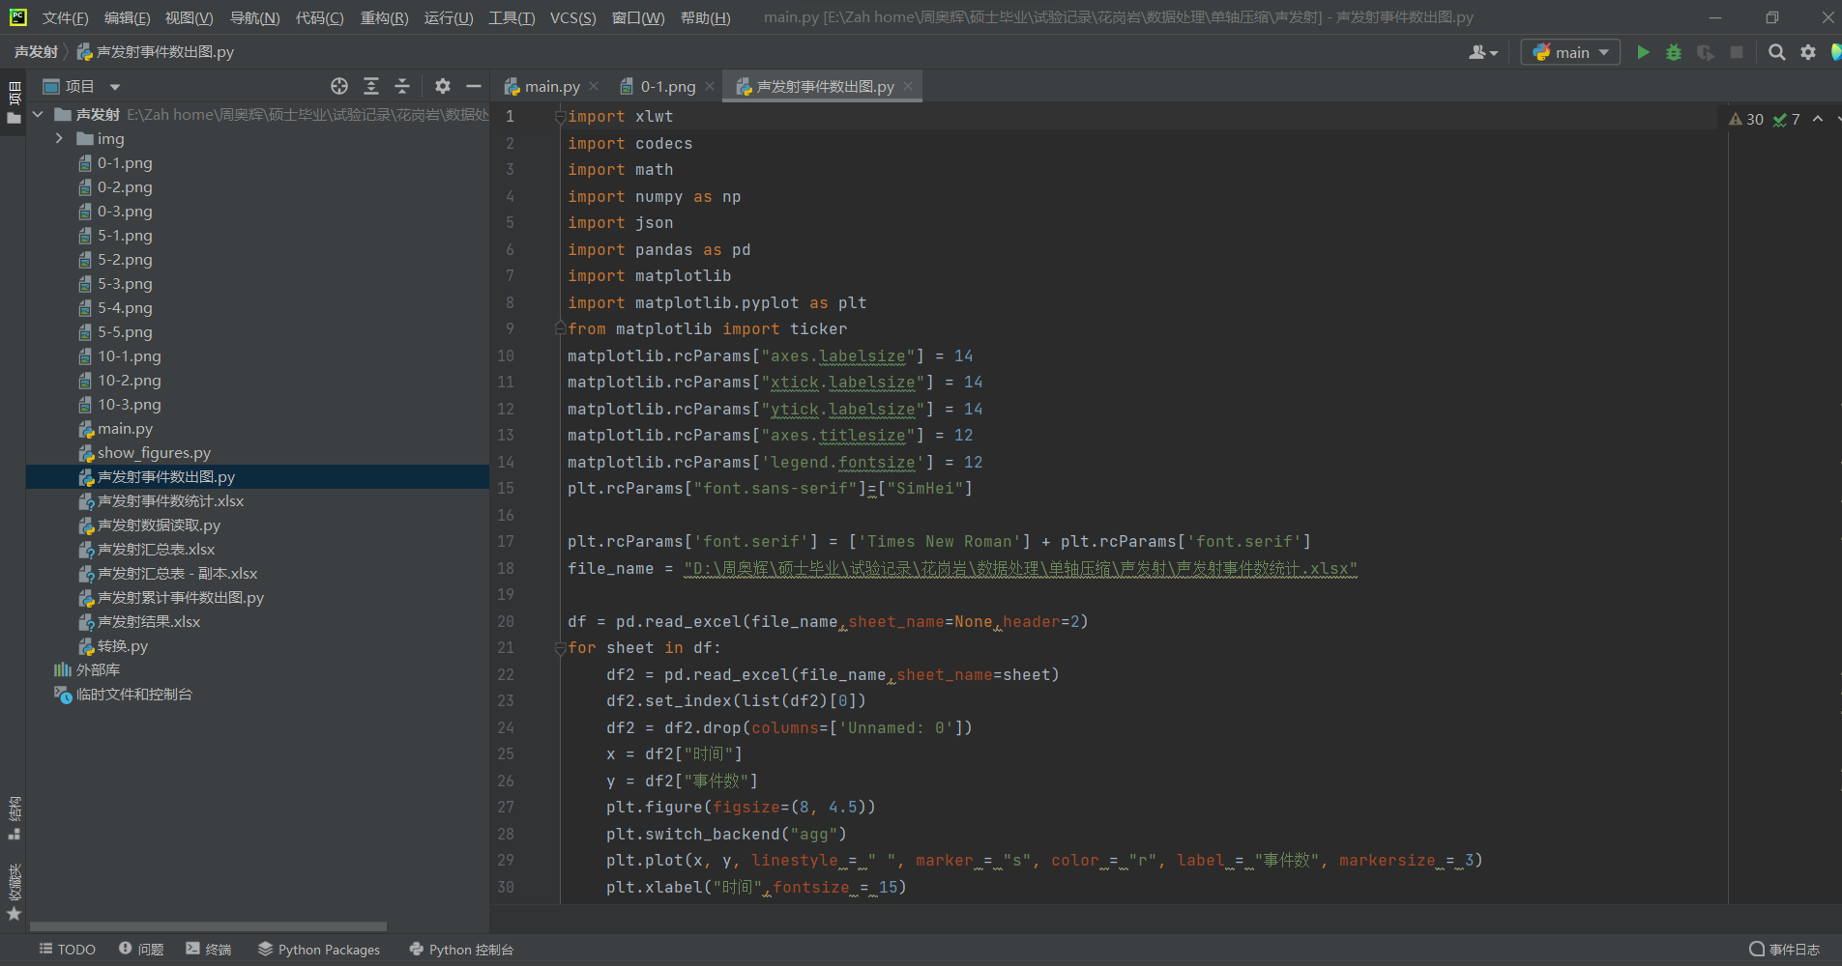Open Search Everywhere magnifier icon
Viewport: 1842px width, 966px height.
coord(1777,52)
